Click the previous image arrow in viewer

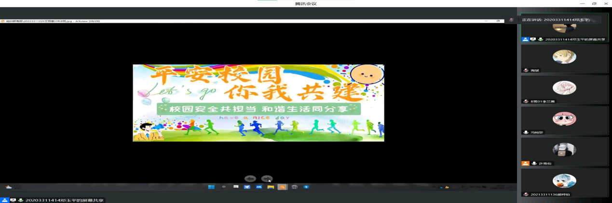point(250,179)
